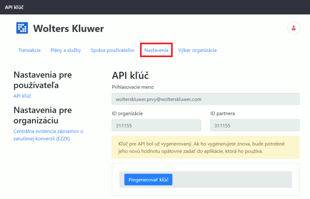This screenshot has height=199, width=310.
Task: Click the Wolters Kluwer blue logo icon
Action: pyautogui.click(x=22, y=28)
